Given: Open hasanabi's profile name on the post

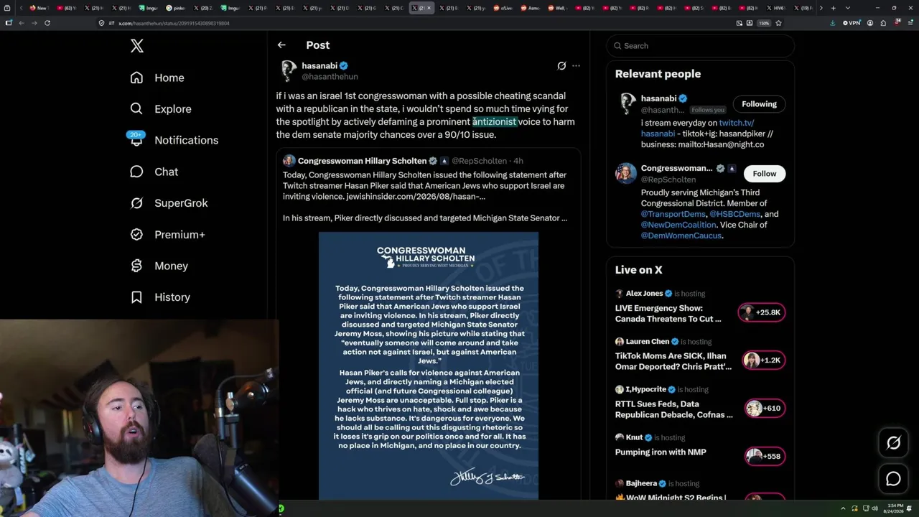Looking at the screenshot, I should [319, 65].
